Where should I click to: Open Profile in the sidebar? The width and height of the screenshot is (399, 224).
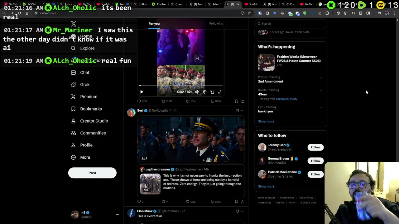[x=82, y=145]
